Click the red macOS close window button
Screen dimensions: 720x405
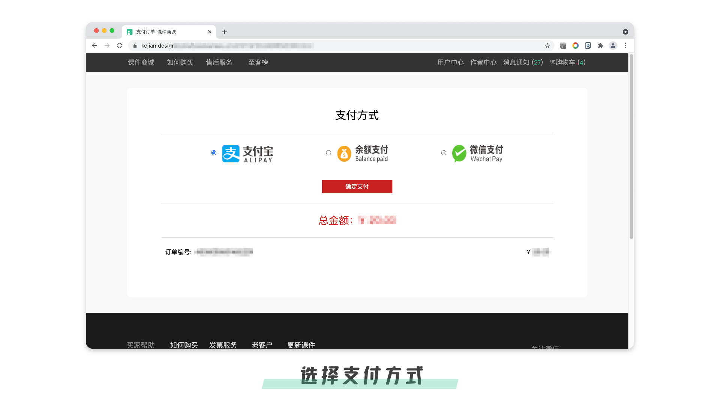[x=96, y=31]
